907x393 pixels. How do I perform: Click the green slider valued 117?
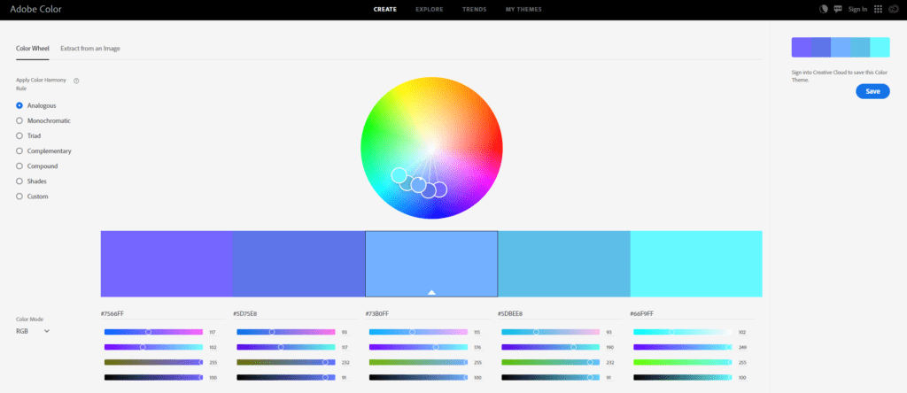286,347
